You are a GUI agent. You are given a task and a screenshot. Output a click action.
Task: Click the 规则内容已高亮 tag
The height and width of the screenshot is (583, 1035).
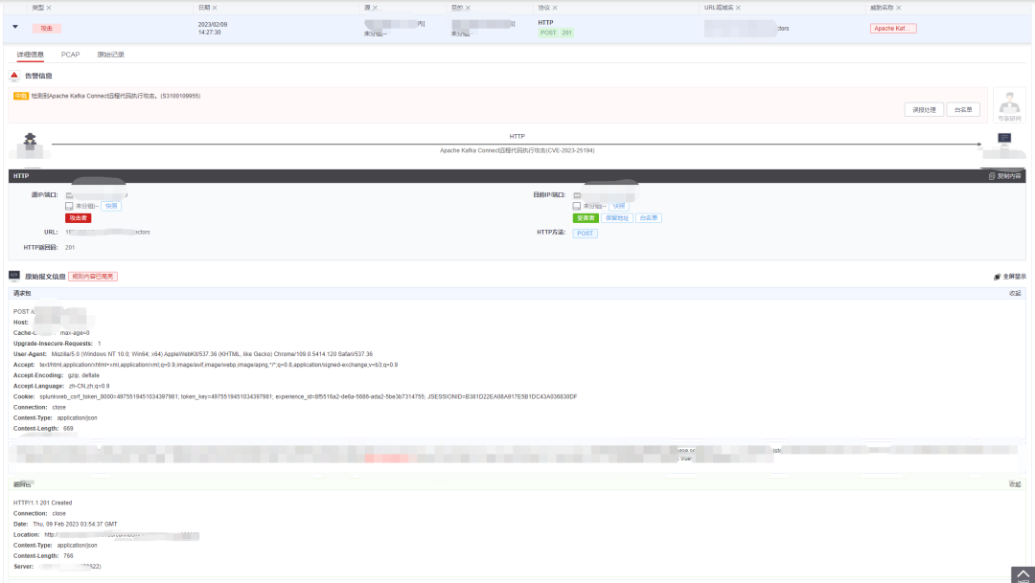(x=93, y=277)
